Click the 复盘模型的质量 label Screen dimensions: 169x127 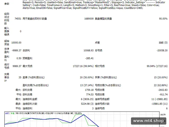[103, 19]
